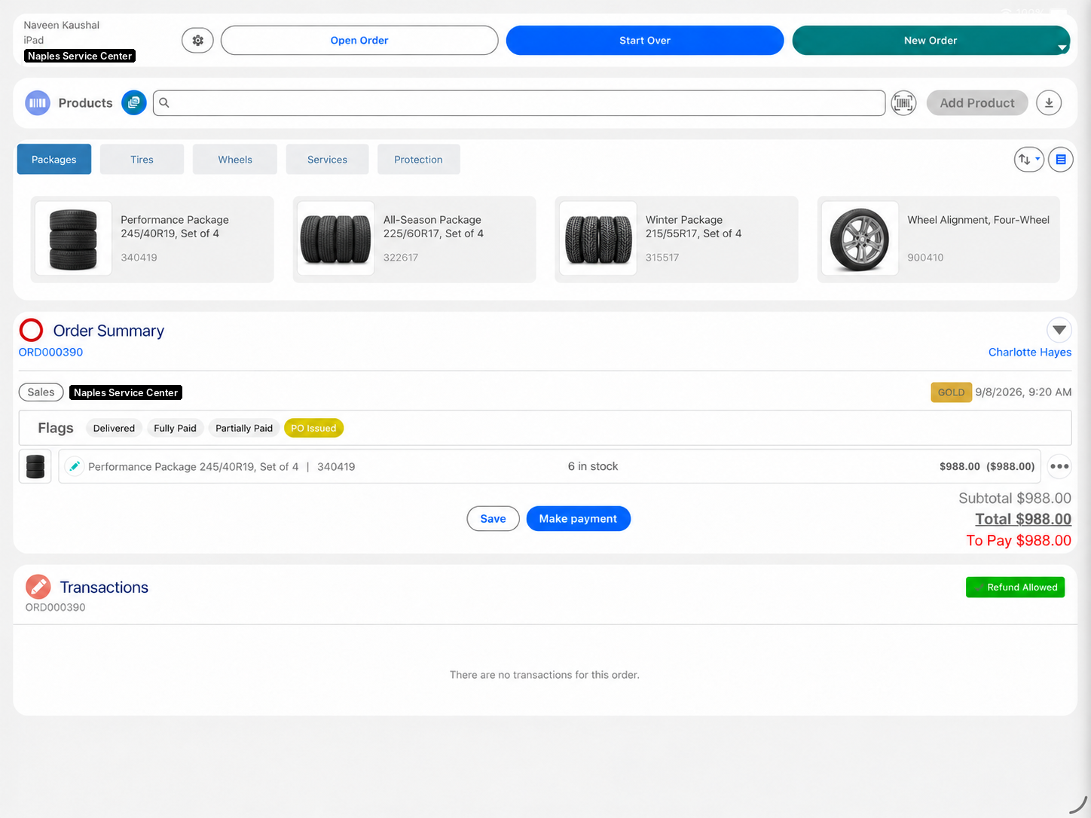Select the Performance Package 245/40R19 card

[x=152, y=240]
